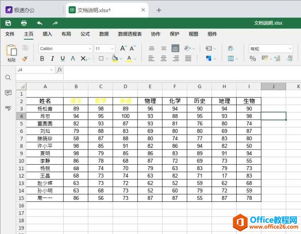Click the fill color paint bucket
This screenshot has height=234, width=301.
115,58
